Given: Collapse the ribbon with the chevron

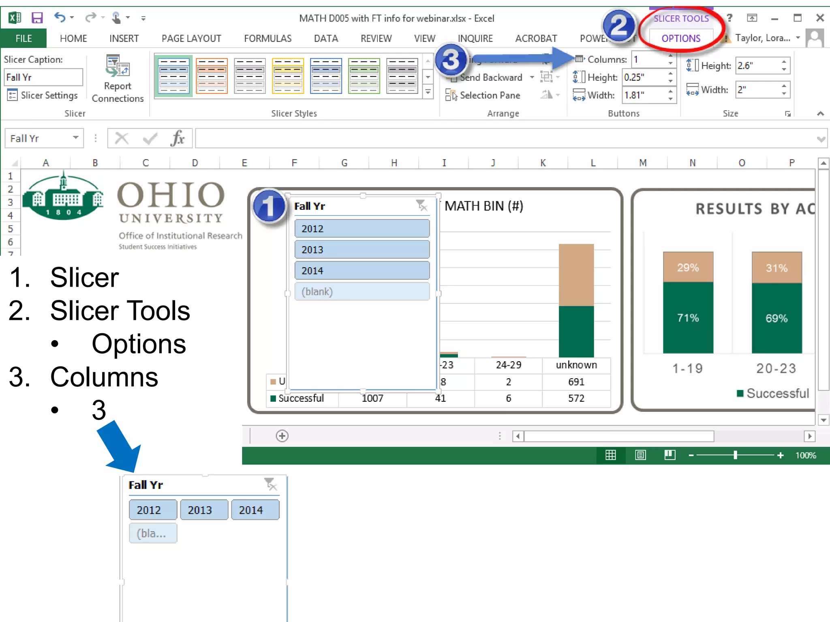Looking at the screenshot, I should [820, 114].
